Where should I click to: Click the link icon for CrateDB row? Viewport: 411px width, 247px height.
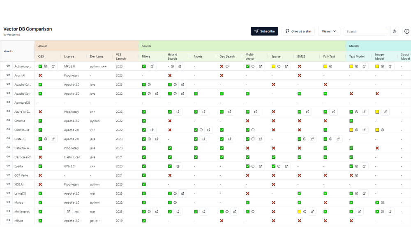click(x=8, y=139)
